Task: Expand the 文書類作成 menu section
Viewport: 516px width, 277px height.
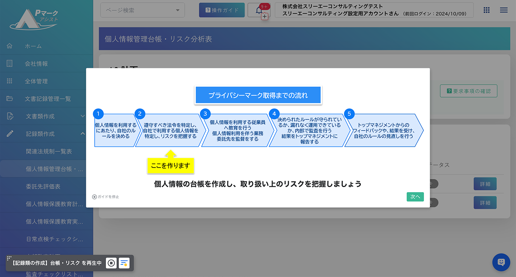Action: (x=82, y=116)
